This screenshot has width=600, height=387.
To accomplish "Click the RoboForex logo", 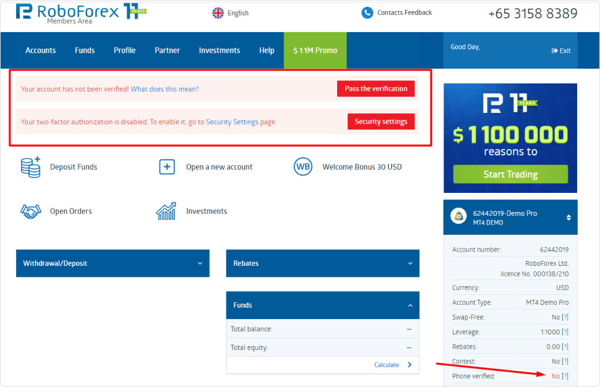I will pos(81,13).
